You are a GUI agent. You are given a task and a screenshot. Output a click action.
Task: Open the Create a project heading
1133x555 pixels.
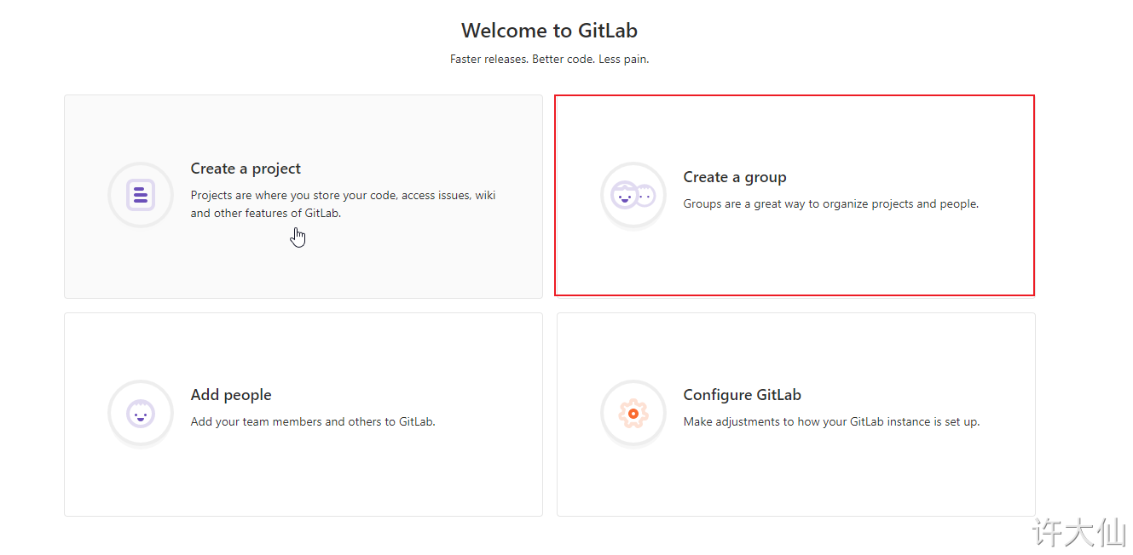click(246, 169)
